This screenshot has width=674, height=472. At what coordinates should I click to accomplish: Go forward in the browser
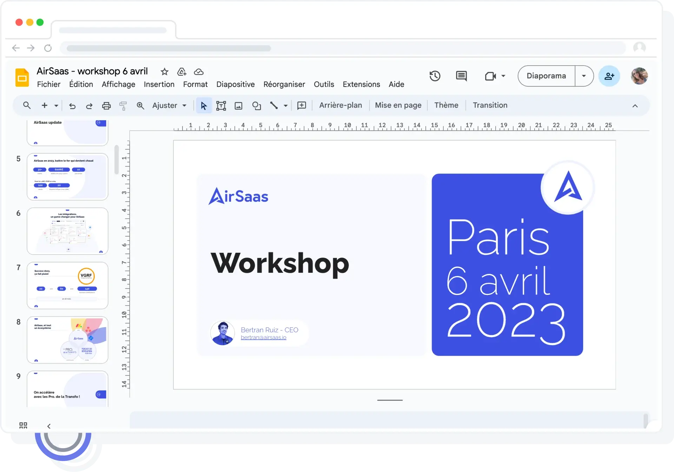tap(31, 48)
